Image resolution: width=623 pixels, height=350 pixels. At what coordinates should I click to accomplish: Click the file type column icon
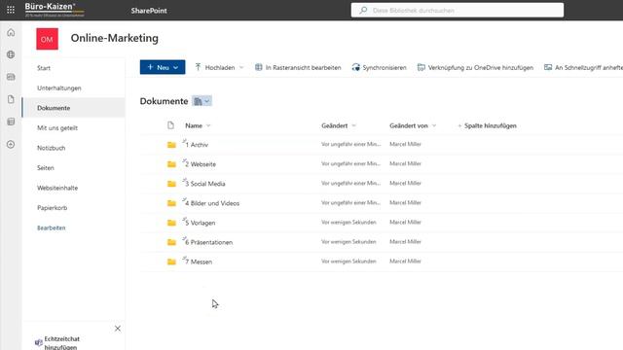[x=171, y=125]
